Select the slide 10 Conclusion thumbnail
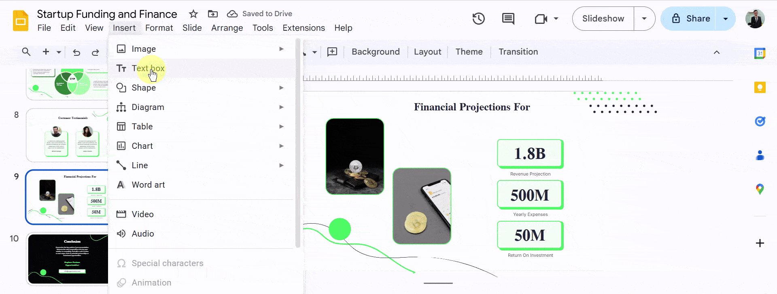This screenshot has width=777, height=294. pos(68,259)
